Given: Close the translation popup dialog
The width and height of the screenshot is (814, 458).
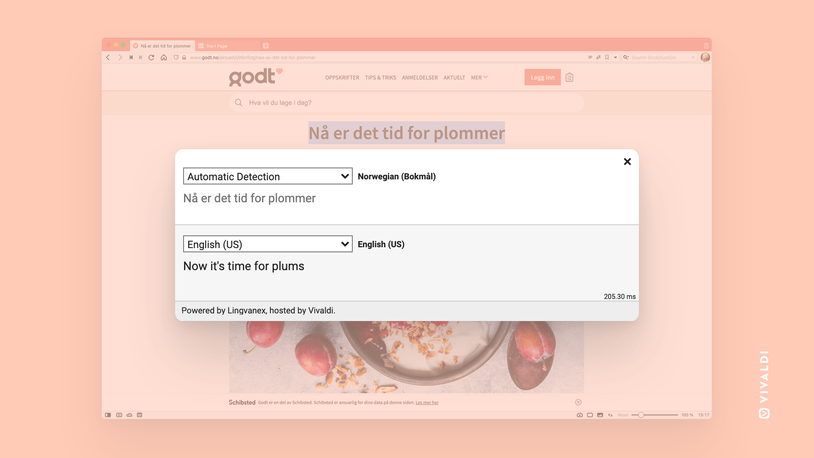Looking at the screenshot, I should coord(627,161).
